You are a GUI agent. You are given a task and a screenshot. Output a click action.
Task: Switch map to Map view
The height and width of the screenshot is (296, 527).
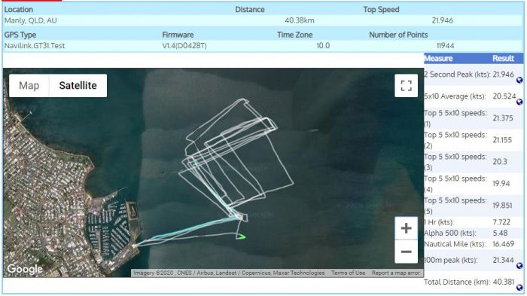[x=29, y=85]
